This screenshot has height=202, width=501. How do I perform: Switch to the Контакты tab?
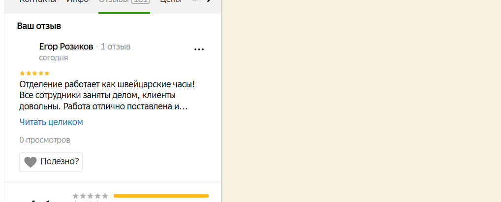38,1
